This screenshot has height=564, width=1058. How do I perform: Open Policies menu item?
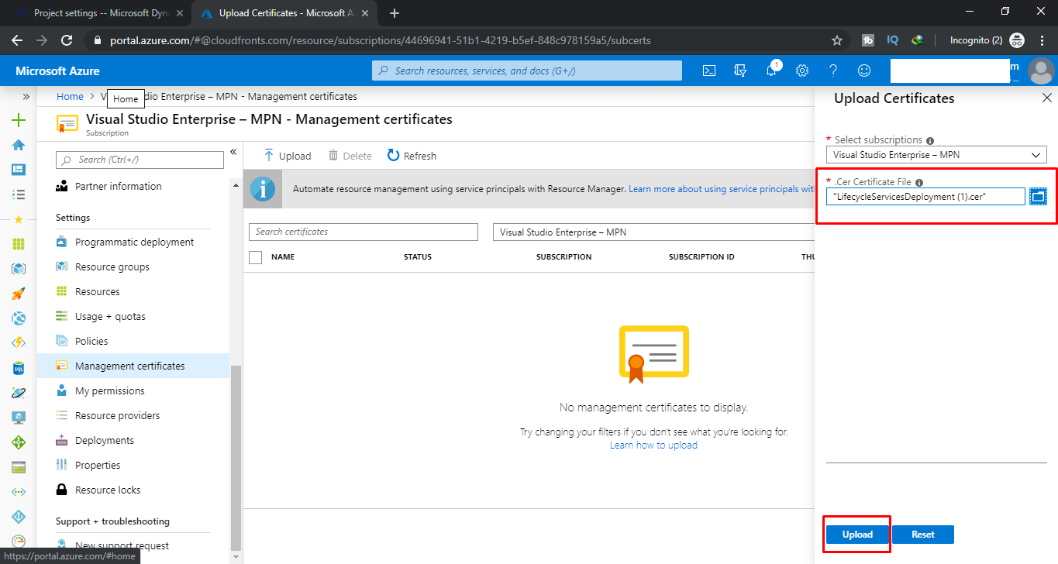pos(91,342)
